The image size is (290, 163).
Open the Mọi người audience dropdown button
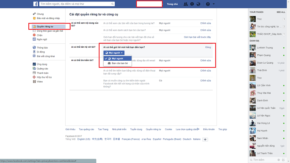click(114, 53)
